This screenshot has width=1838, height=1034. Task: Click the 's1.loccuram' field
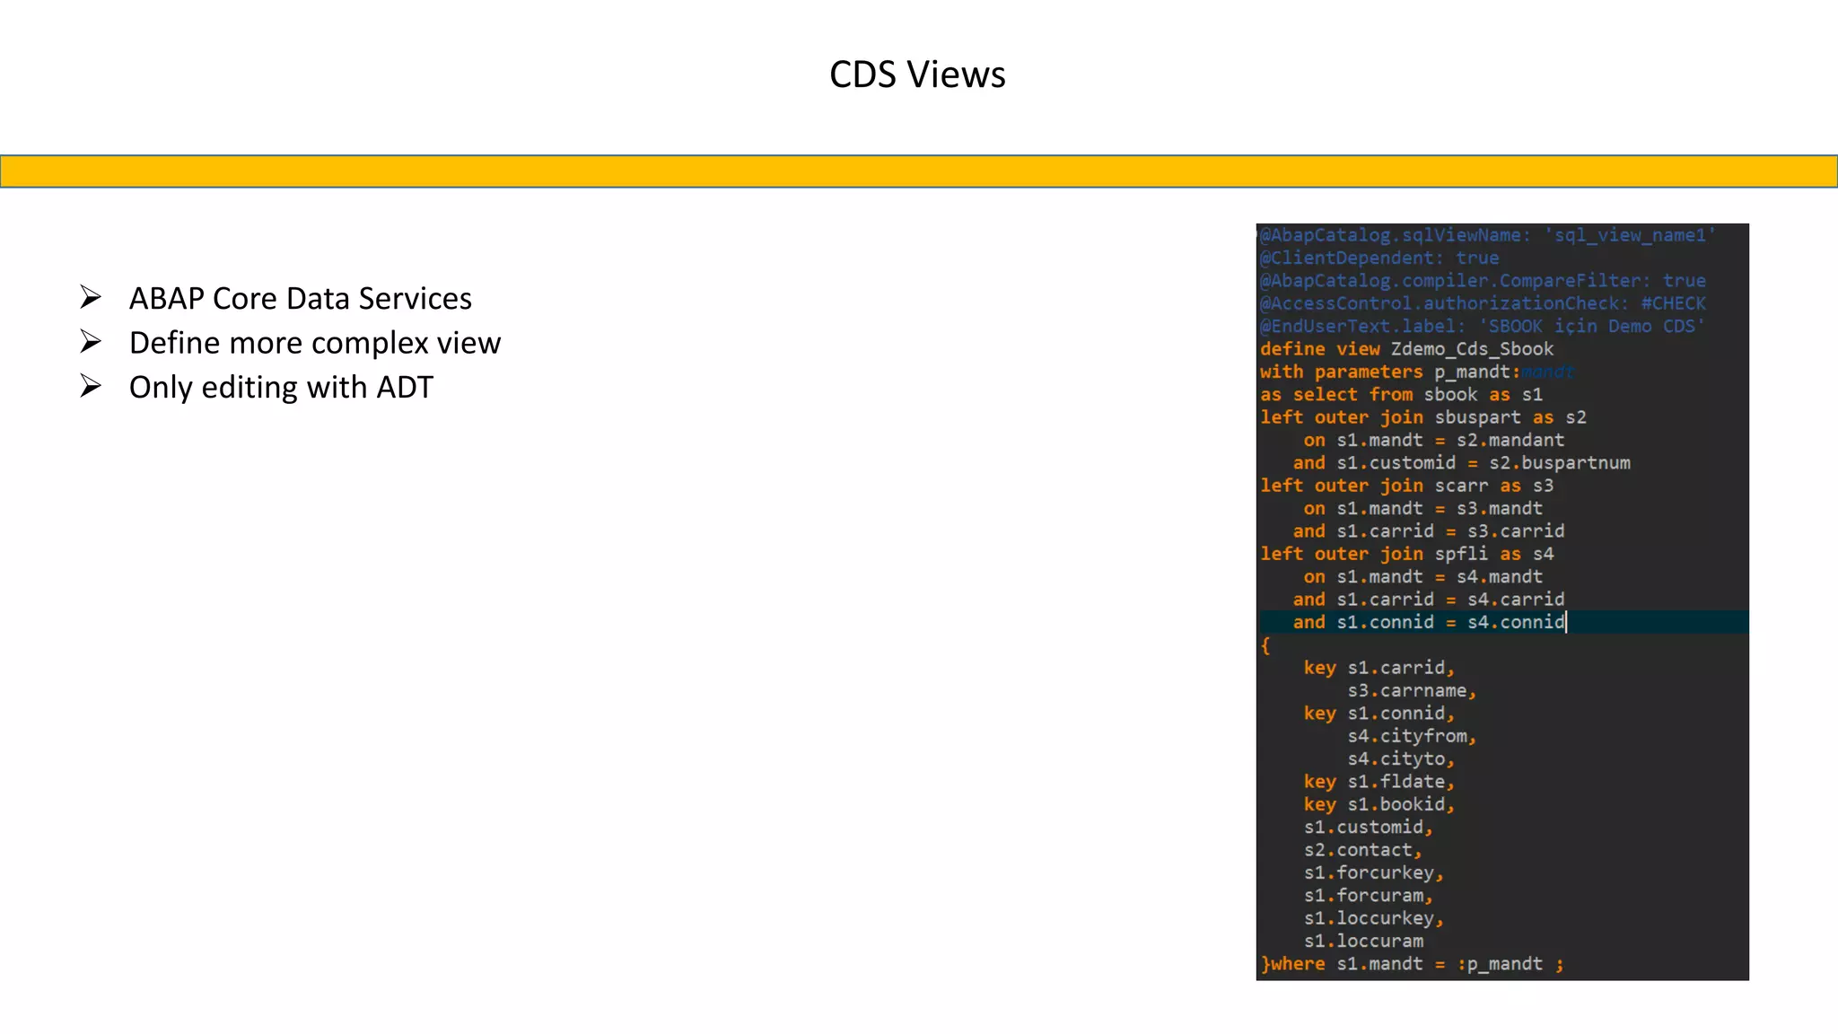(x=1363, y=942)
